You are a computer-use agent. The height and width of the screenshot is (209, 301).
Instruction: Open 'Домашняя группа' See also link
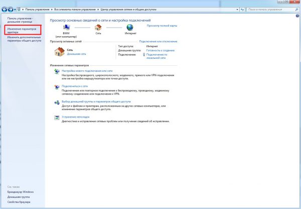(19, 197)
